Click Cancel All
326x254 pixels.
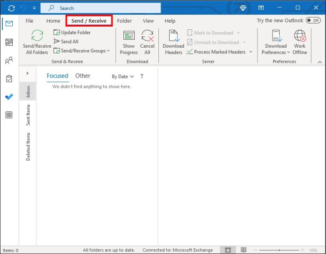point(147,42)
